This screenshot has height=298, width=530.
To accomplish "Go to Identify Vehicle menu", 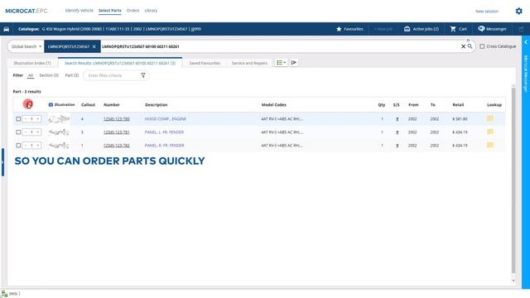I will [x=79, y=11].
